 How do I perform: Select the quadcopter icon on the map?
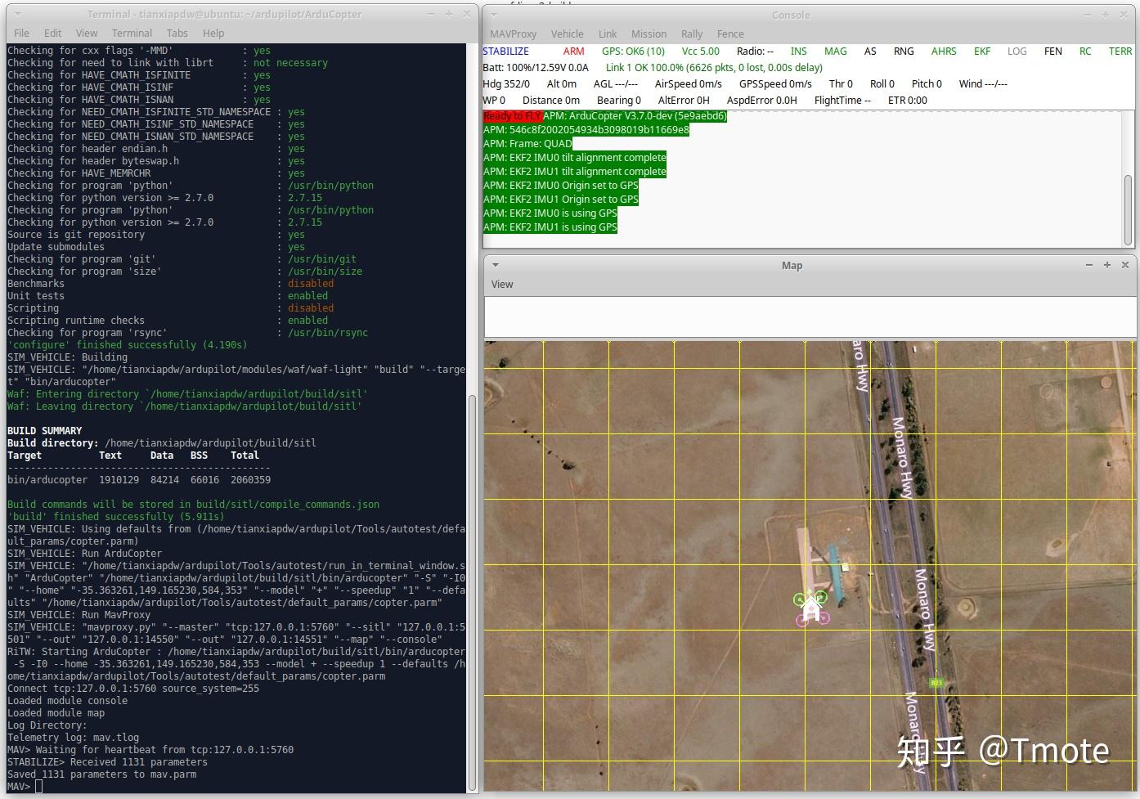(811, 608)
